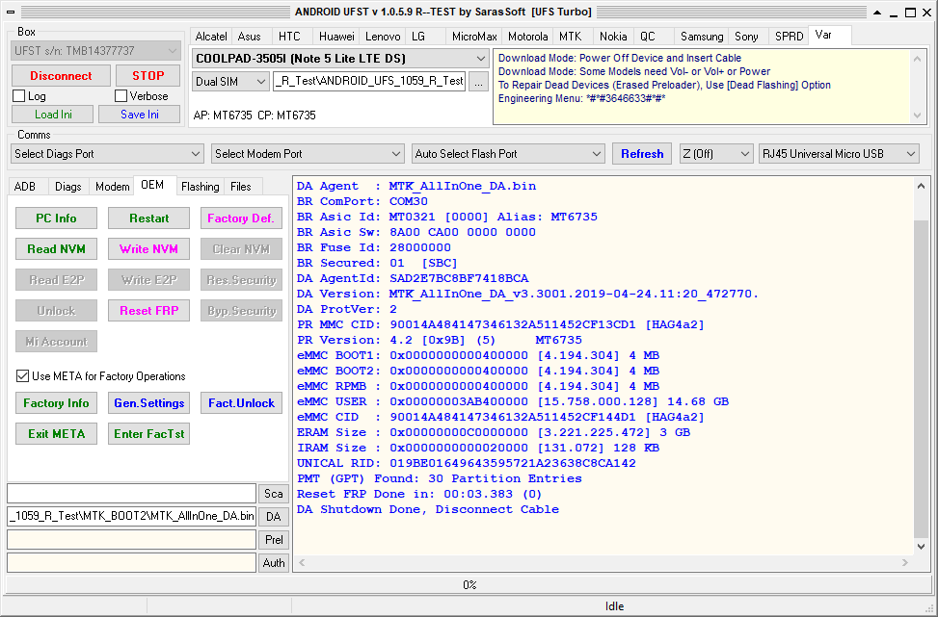
Task: Click the log horizontal scrollbar right arrow
Action: [x=904, y=563]
